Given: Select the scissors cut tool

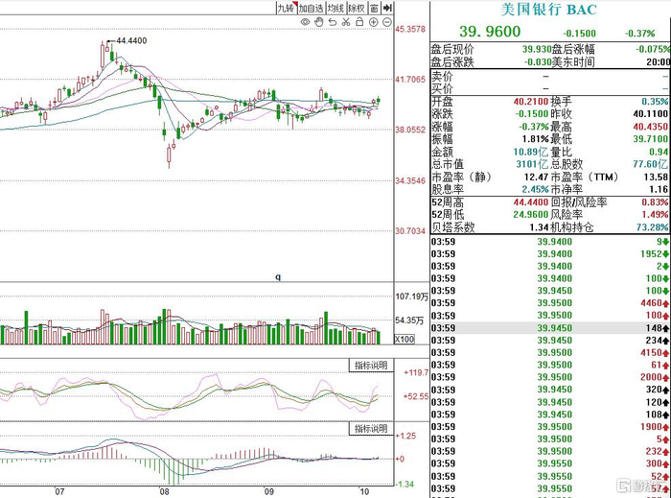Looking at the screenshot, I should click(346, 22).
